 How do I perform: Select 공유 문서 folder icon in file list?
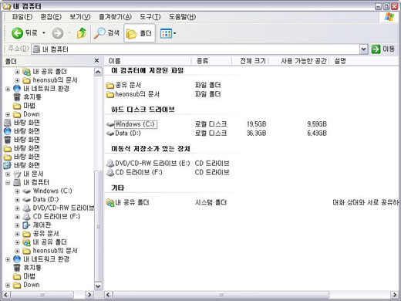pos(110,85)
